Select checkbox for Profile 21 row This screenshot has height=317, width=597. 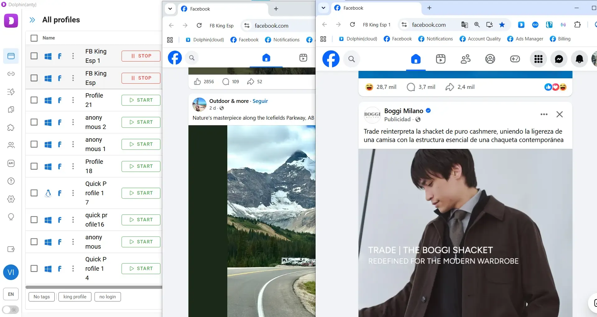(x=34, y=100)
